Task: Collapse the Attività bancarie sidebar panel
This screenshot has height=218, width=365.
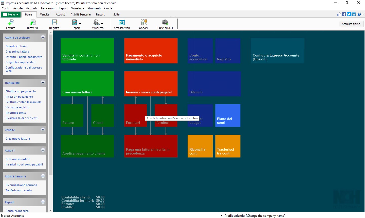Action: coord(43,176)
